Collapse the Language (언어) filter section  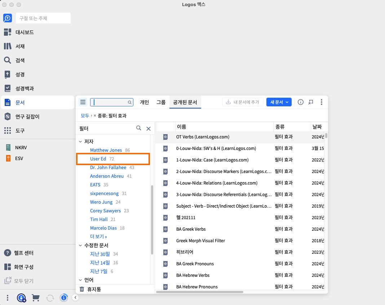tap(80, 280)
